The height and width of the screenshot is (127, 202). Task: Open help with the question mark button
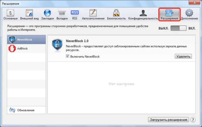[193, 120]
